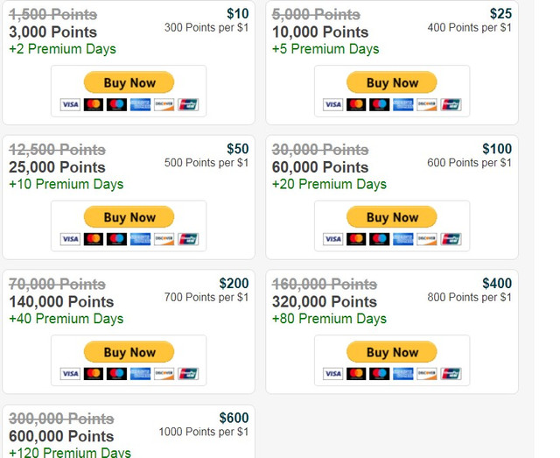Click the Maestro icon in the $400 package
Viewport: 560px width, 458px height.
tap(380, 374)
